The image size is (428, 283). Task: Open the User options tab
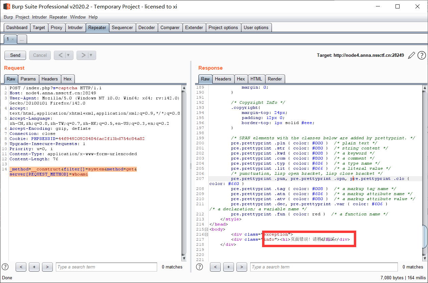(x=256, y=28)
